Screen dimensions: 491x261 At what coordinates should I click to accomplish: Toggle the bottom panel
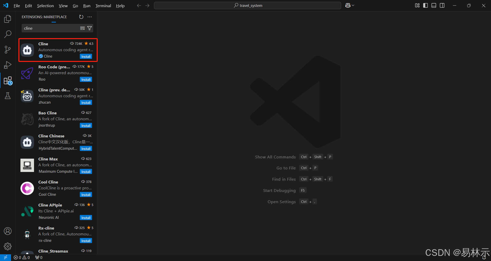(434, 5)
